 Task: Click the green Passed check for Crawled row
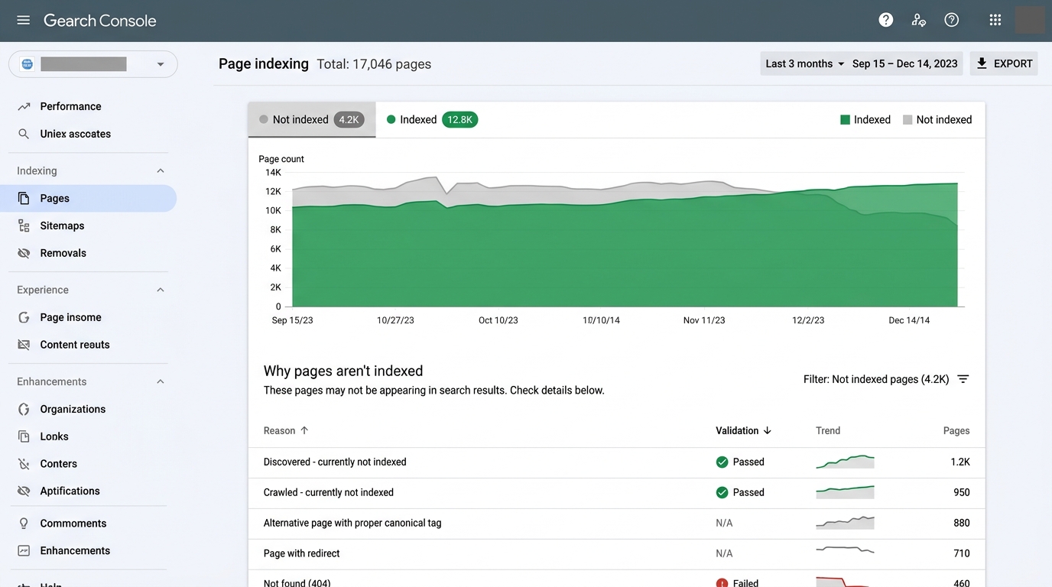[x=722, y=492]
